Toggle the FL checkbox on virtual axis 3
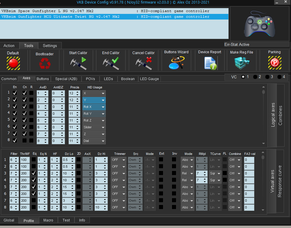291x228 pixels. click(x=225, y=173)
